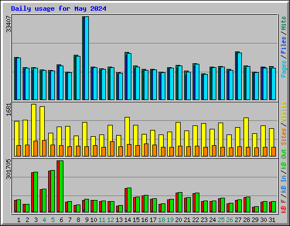Click the 'Sites' legend text at right
Image resolution: width=290 pixels, height=226 pixels.
284,137
